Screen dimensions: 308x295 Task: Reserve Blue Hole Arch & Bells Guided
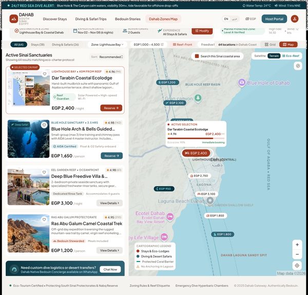pos(111,156)
